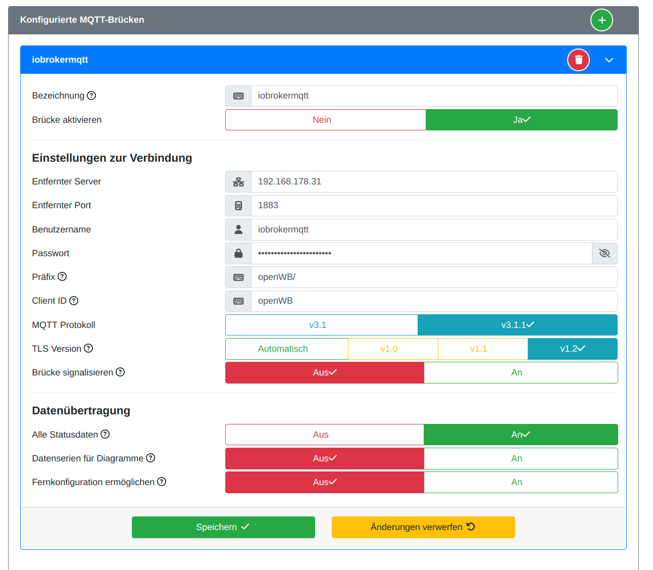The height and width of the screenshot is (570, 653).
Task: Discard edits via Änderungen verwerfen
Action: 423,527
